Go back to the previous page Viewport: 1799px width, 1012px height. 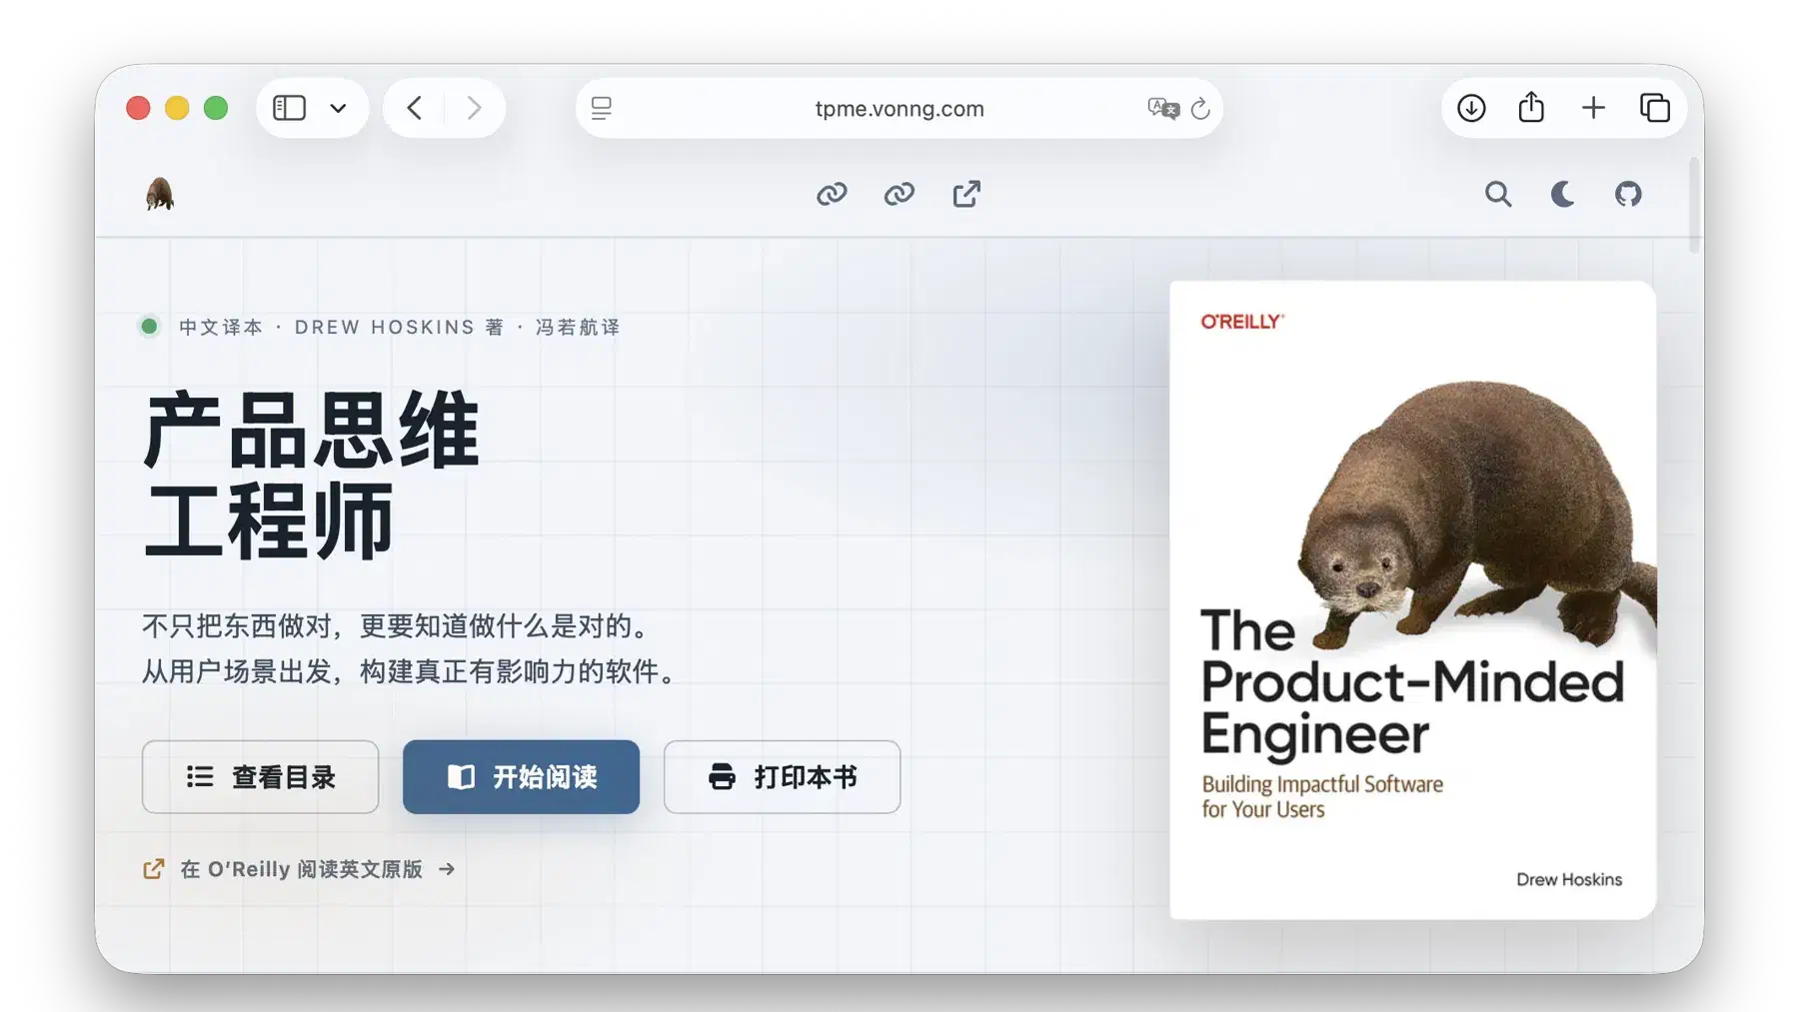point(415,108)
